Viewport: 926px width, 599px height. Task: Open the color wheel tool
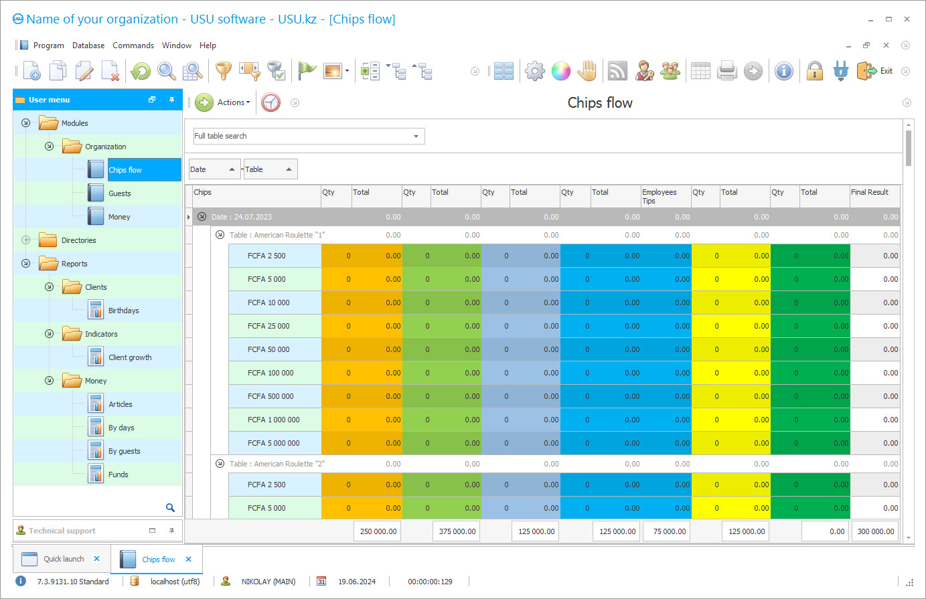(561, 70)
